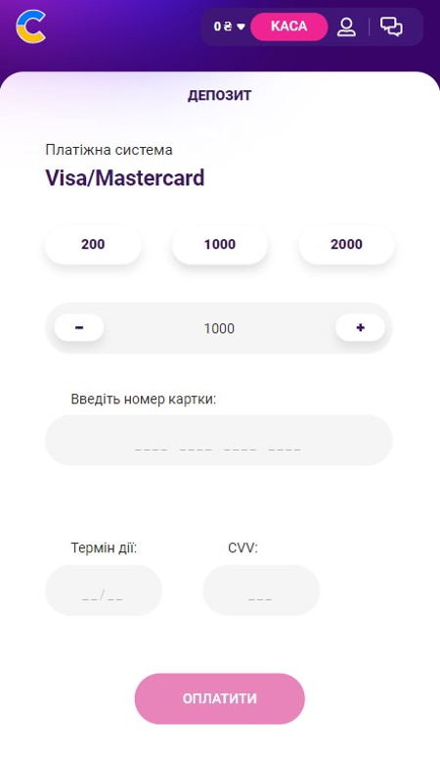Decrease deposit amount with minus button
The width and height of the screenshot is (440, 760).
[x=79, y=328]
